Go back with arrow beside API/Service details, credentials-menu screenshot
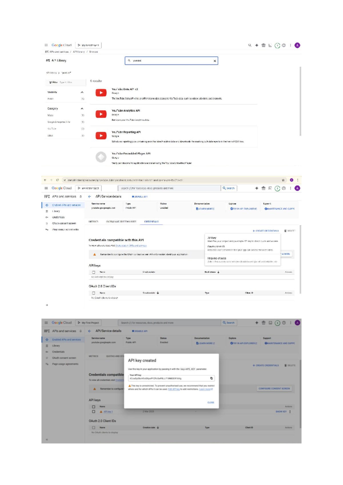The image size is (343, 485). [x=89, y=196]
